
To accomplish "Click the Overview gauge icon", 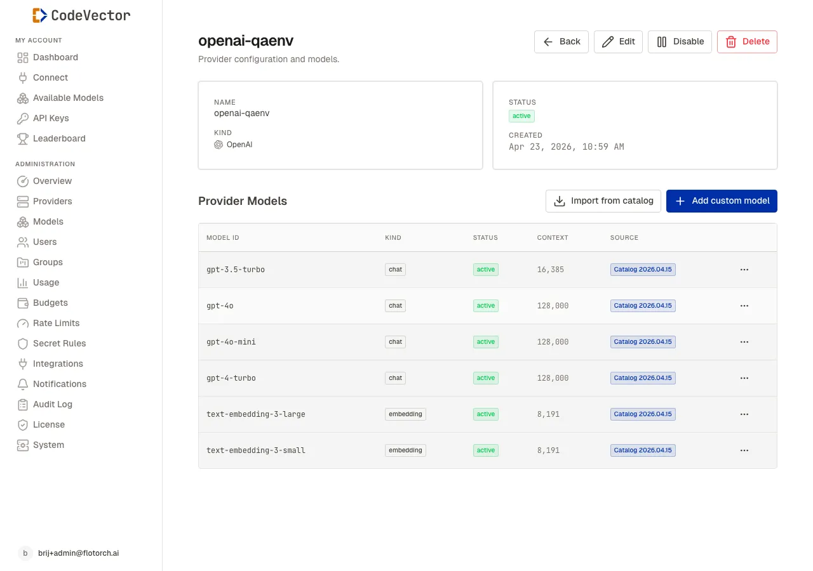I will coord(23,181).
